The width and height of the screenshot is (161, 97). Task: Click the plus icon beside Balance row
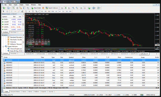coord(4,88)
